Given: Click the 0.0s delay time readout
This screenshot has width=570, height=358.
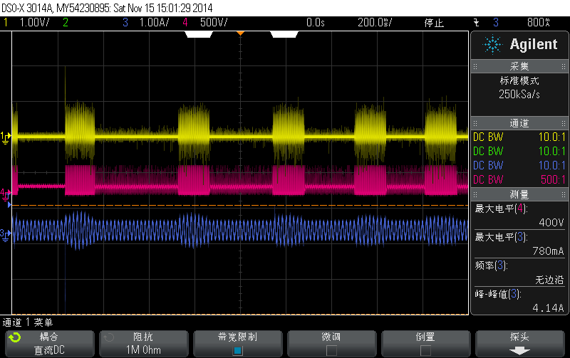Looking at the screenshot, I should [315, 23].
